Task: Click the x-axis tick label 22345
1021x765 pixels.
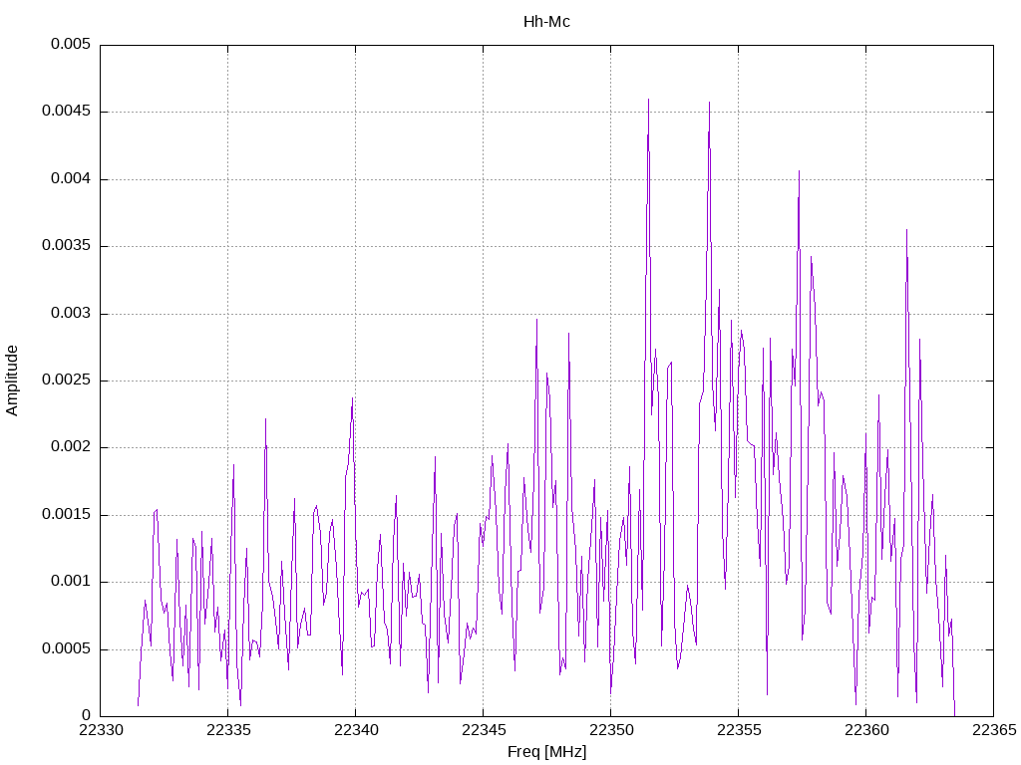Action: pos(484,730)
